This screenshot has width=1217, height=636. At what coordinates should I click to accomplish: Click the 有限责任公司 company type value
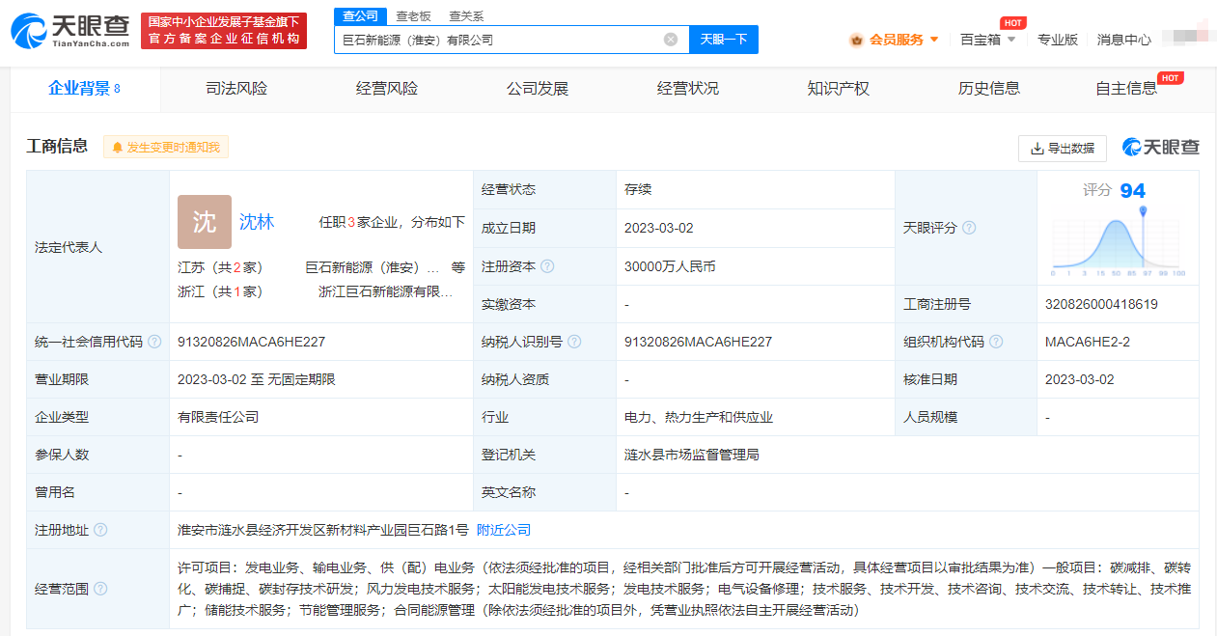tap(218, 417)
